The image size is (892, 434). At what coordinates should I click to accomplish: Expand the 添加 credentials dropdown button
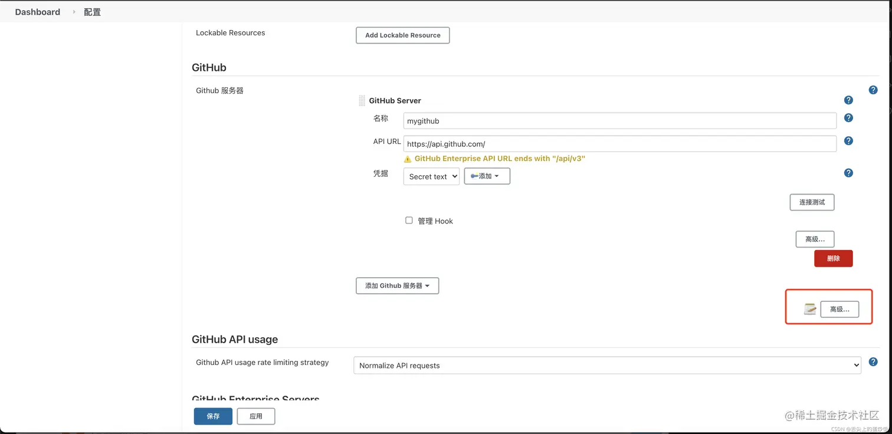(487, 176)
